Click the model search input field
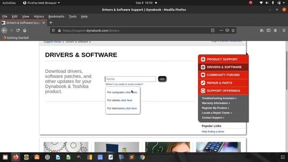The height and width of the screenshot is (162, 288). pos(130,79)
